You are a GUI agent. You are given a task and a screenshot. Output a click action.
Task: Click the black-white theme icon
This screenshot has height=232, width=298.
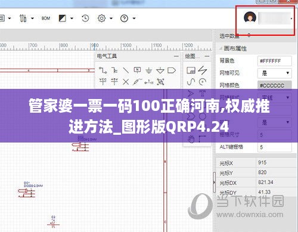63,18
